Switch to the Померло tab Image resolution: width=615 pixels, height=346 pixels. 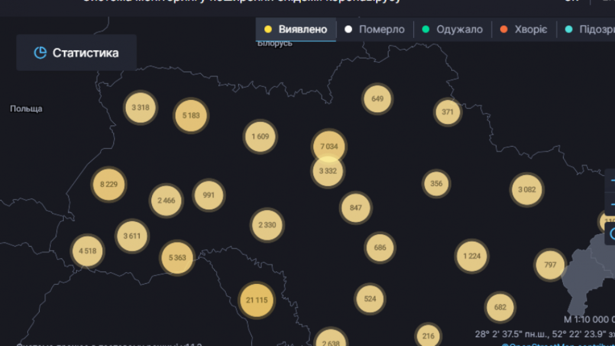point(375,30)
